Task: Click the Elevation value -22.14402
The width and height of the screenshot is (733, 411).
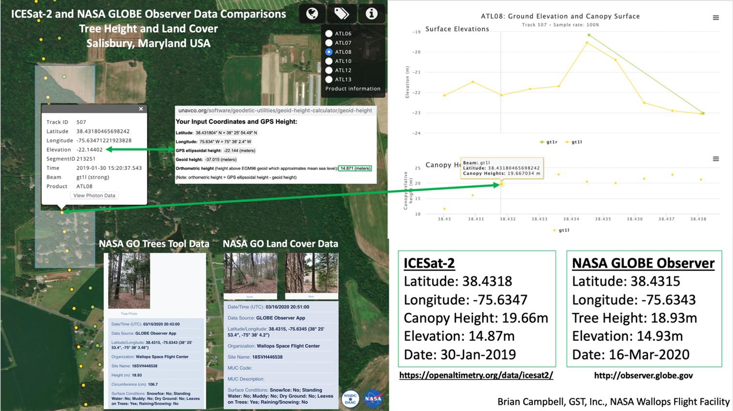Action: tap(90, 150)
